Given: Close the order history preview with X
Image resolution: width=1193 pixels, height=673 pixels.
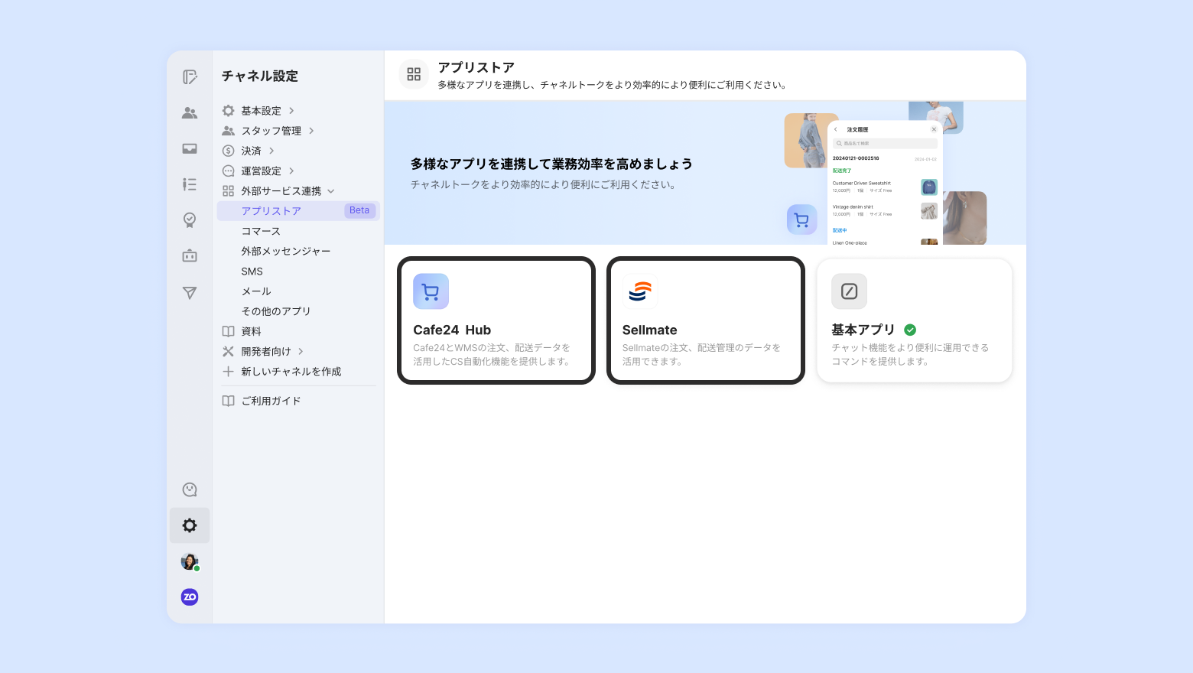Looking at the screenshot, I should click(x=934, y=129).
